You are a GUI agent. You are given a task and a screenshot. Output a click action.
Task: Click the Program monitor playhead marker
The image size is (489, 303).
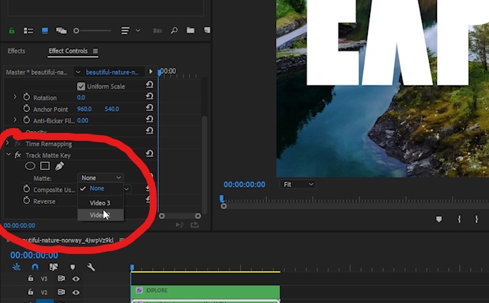[x=222, y=198]
